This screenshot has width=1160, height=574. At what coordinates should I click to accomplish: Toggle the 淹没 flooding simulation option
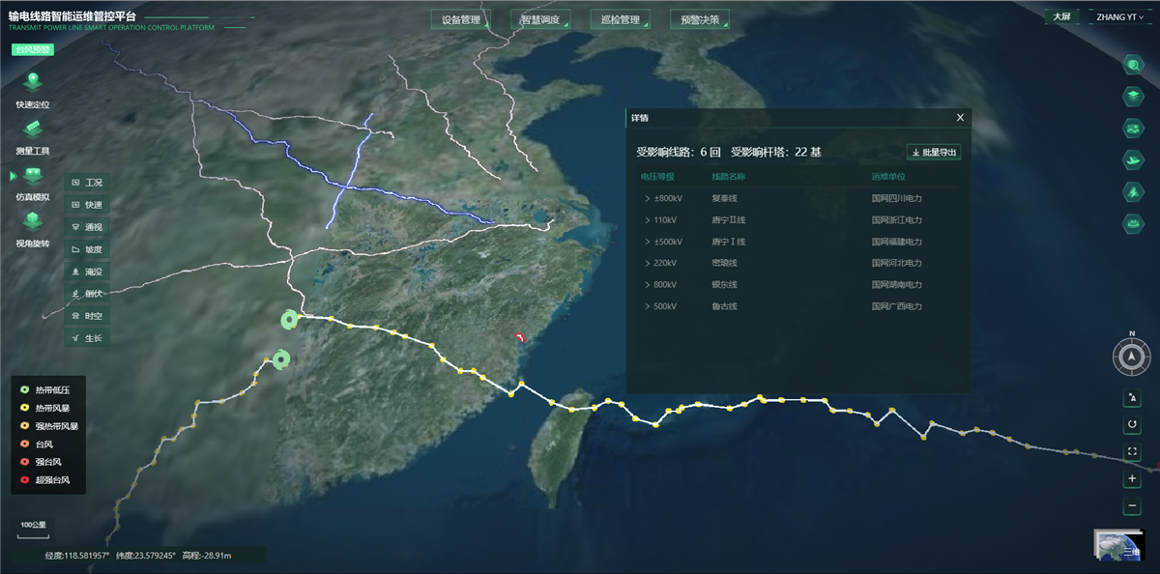(x=87, y=272)
